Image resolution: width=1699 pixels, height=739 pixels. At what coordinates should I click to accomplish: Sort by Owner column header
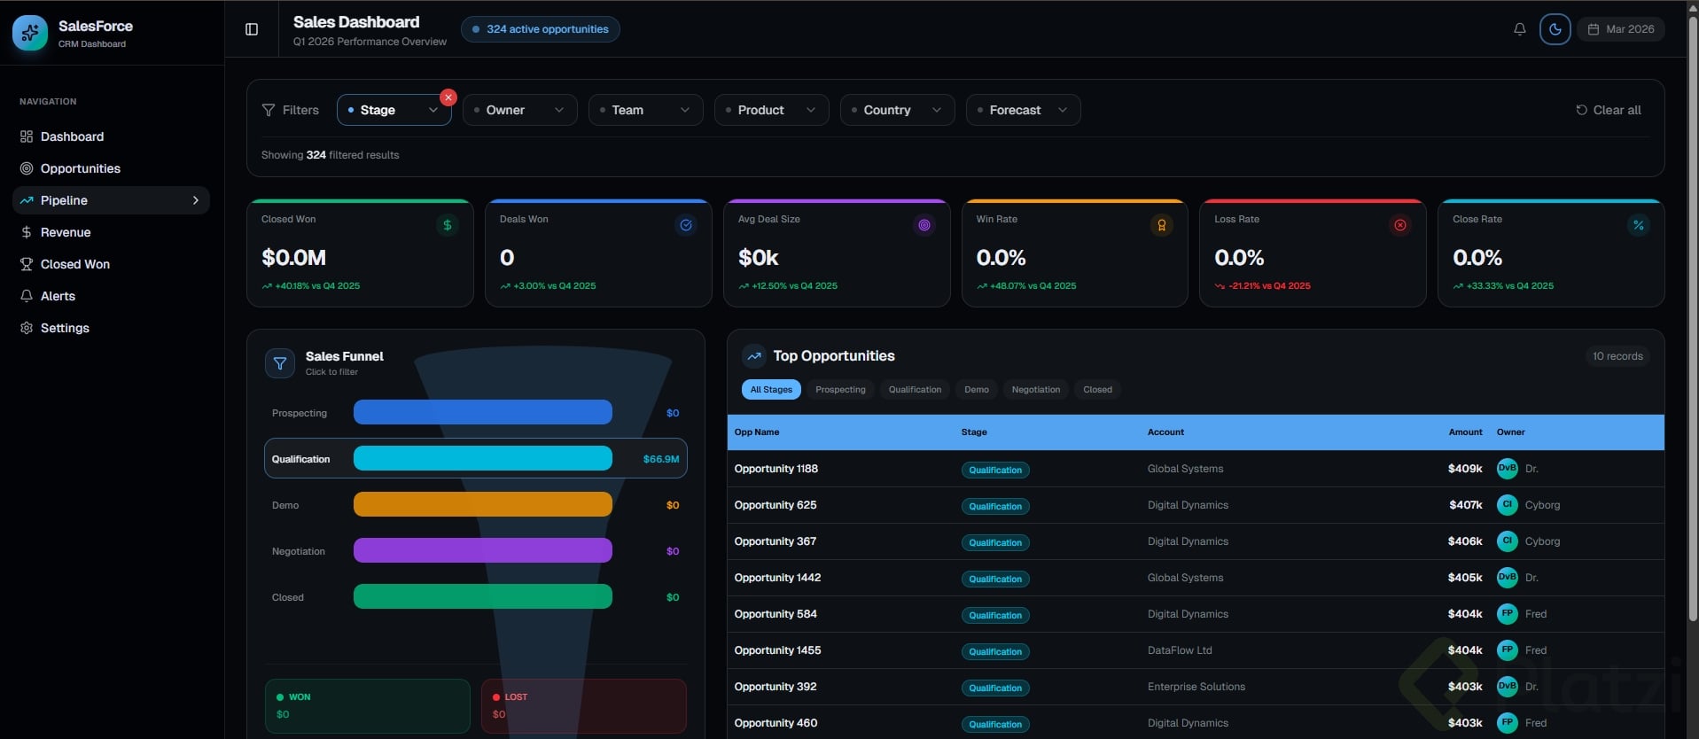coord(1511,432)
